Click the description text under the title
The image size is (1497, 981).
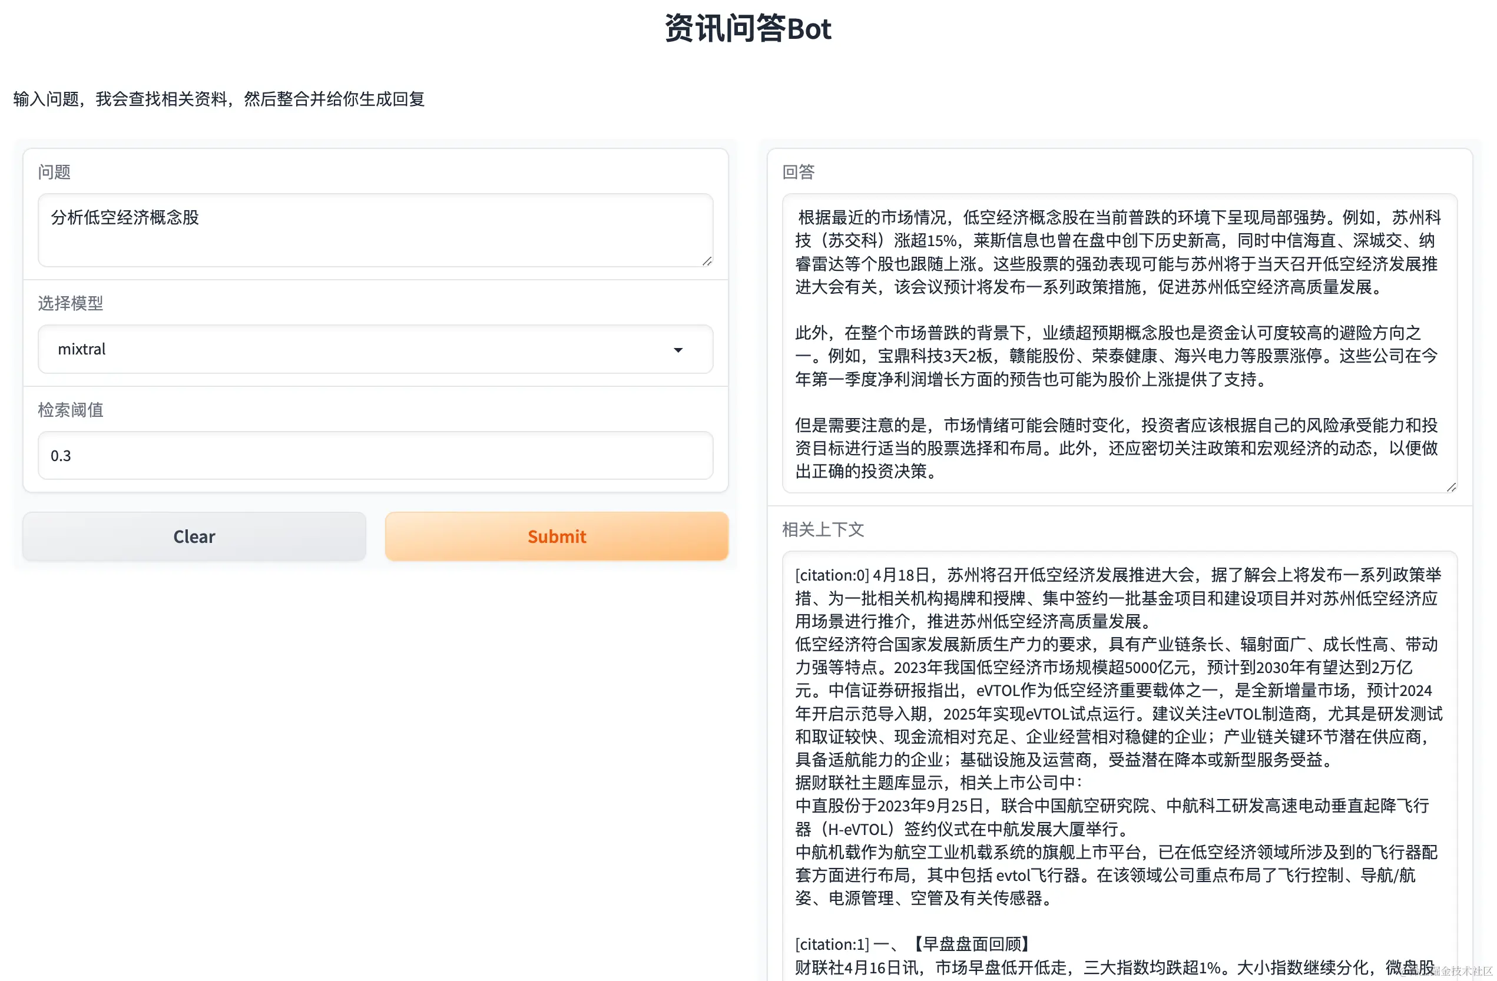click(219, 99)
